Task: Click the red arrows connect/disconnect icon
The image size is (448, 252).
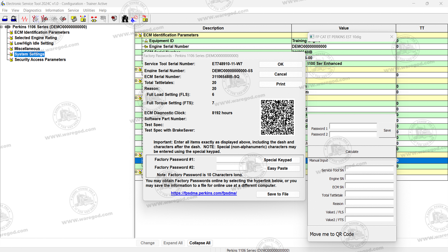Action: tap(94, 19)
